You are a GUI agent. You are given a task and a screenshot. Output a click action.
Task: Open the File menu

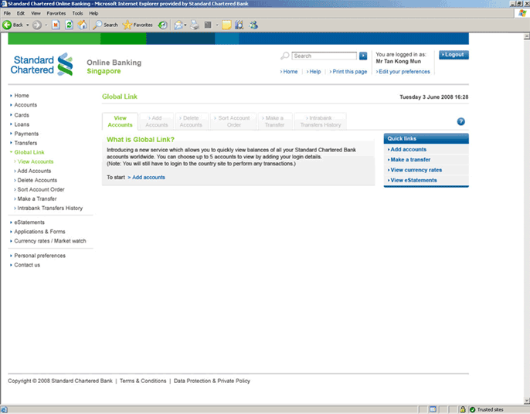click(x=7, y=13)
